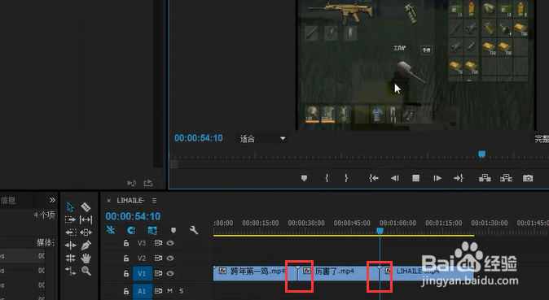549x300 pixels.
Task: Click the Extract button
Action: (506, 178)
